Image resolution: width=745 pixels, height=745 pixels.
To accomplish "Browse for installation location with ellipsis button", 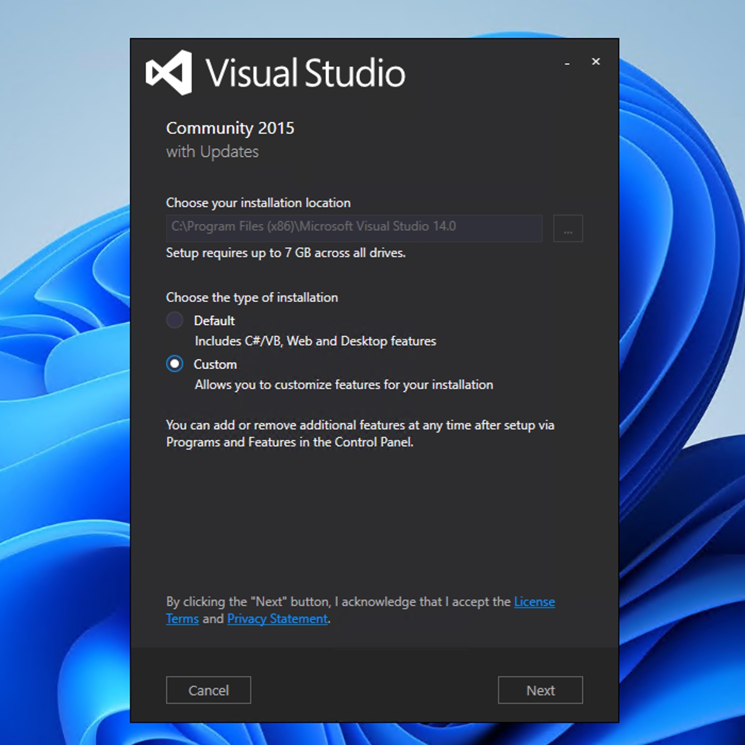I will coord(568,228).
